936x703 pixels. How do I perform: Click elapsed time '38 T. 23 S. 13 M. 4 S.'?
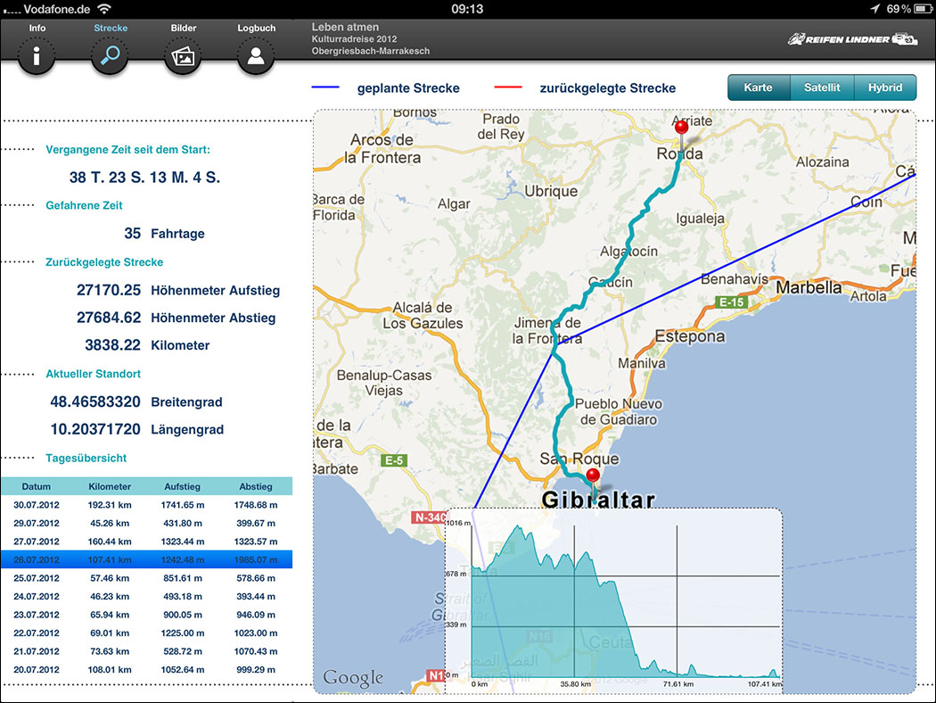pos(144,177)
